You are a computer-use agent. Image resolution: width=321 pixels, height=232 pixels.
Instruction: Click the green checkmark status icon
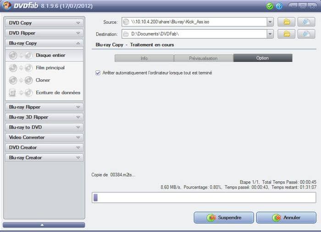(270, 6)
